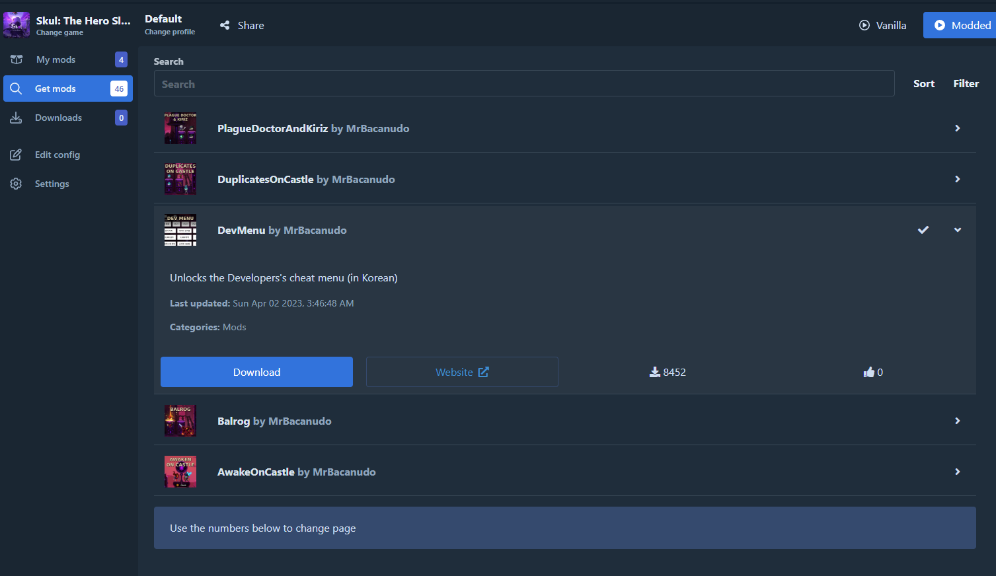Click Balrog by MrBacanudo title
Image resolution: width=996 pixels, height=576 pixels.
pos(274,421)
